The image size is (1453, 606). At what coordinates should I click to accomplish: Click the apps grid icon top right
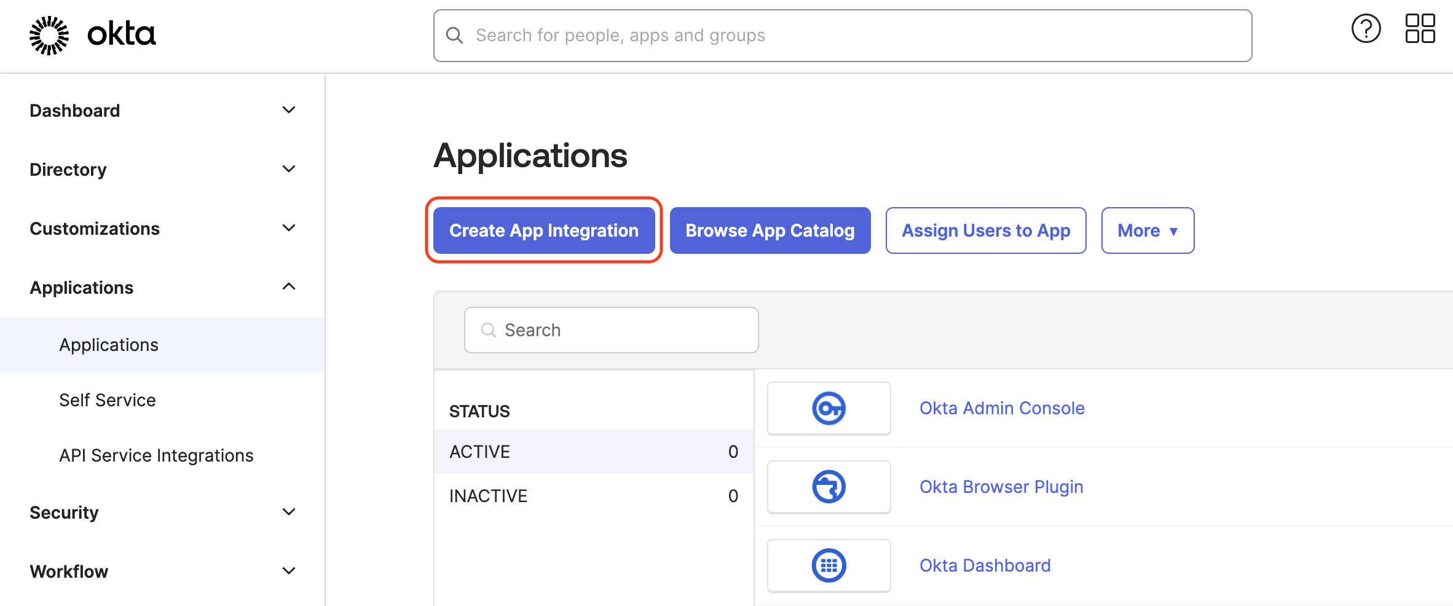point(1420,28)
